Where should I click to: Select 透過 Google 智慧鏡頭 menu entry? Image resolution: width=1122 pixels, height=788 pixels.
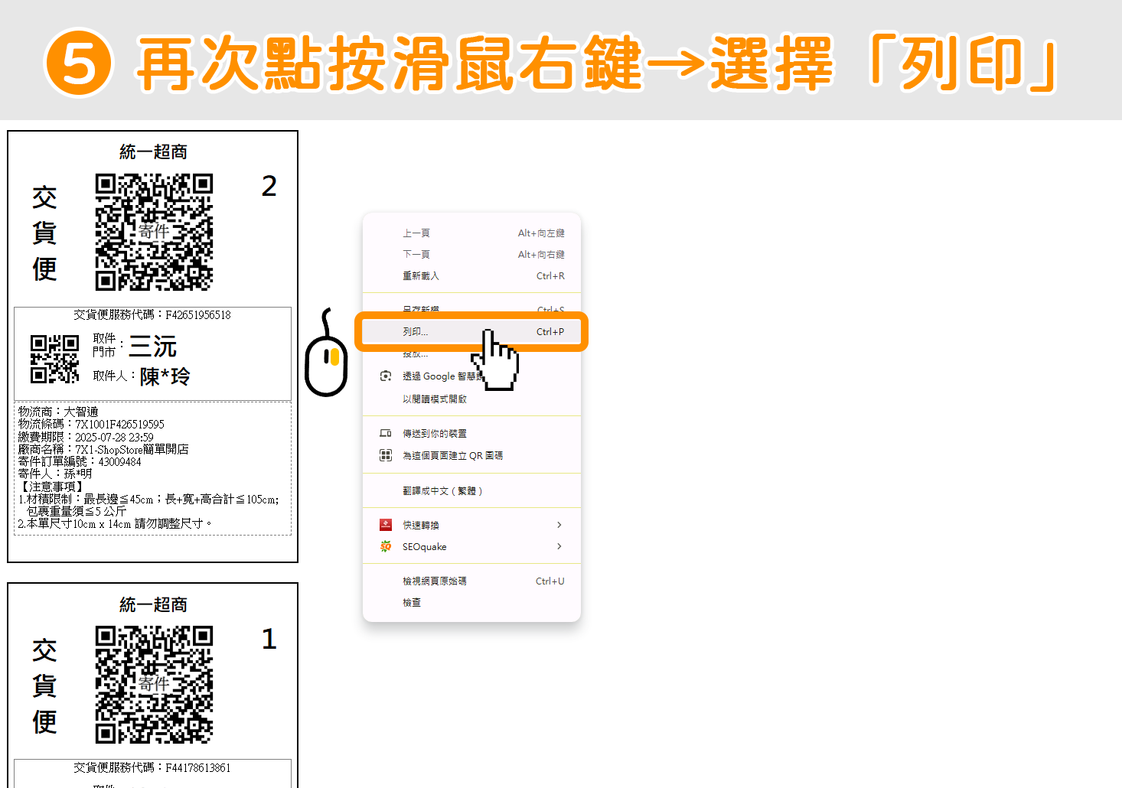(471, 376)
